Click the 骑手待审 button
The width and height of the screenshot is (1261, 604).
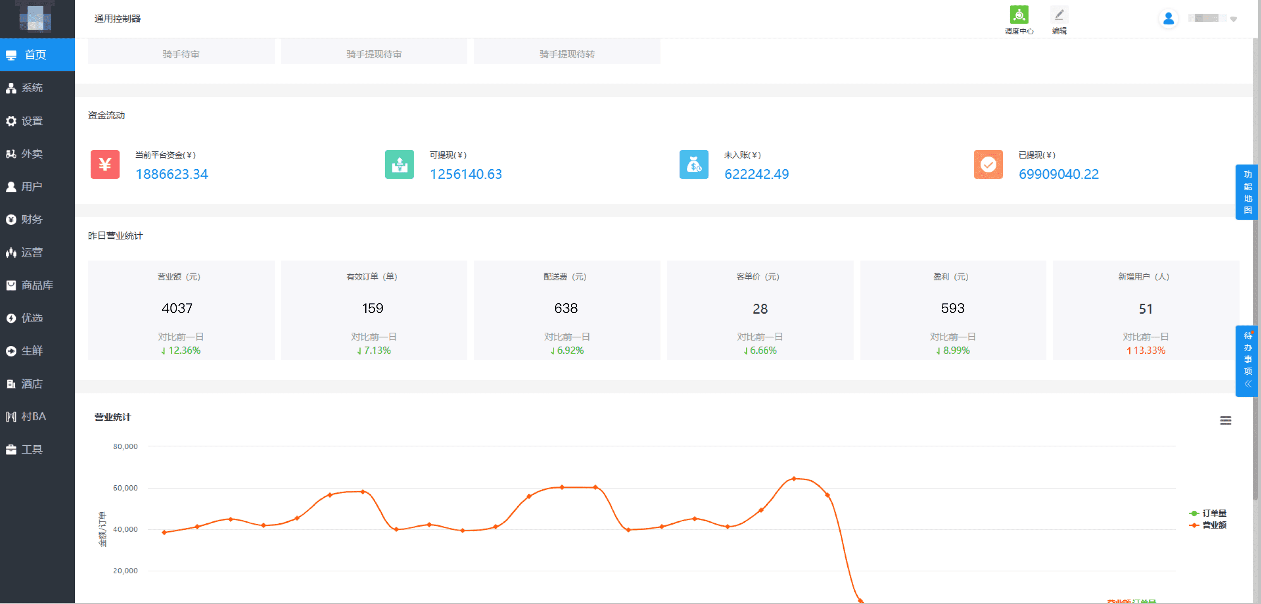coord(181,54)
